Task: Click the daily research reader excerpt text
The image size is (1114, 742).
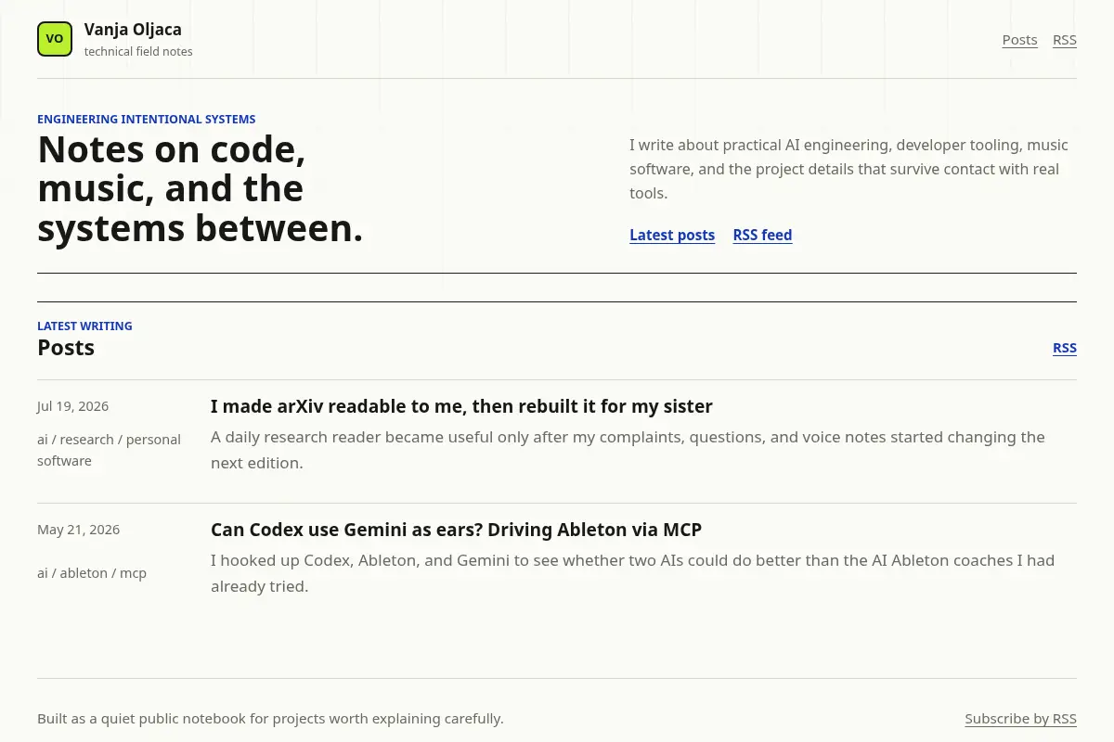Action: click(628, 450)
